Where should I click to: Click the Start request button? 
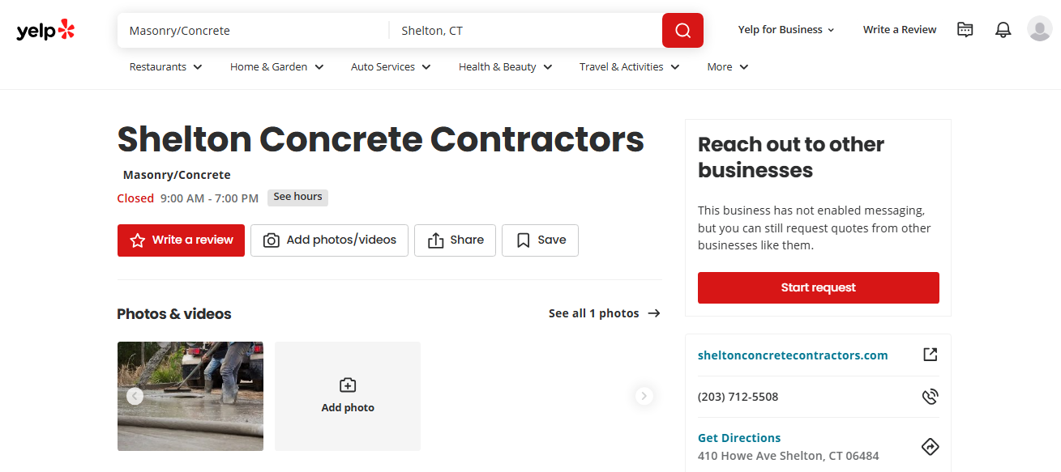pyautogui.click(x=819, y=287)
